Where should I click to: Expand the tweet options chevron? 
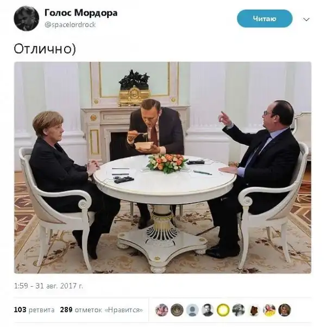click(306, 20)
